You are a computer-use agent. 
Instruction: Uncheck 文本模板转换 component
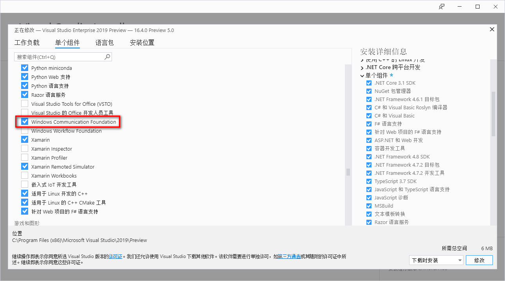coord(369,214)
